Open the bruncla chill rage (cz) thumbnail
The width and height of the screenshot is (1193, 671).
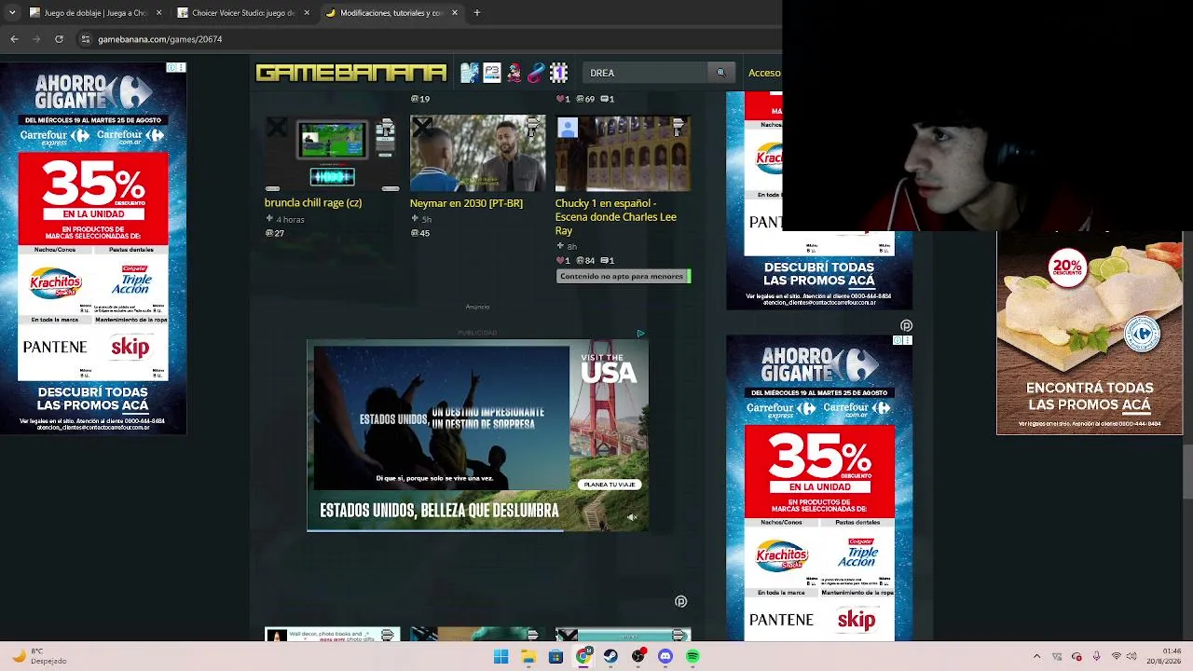point(333,153)
